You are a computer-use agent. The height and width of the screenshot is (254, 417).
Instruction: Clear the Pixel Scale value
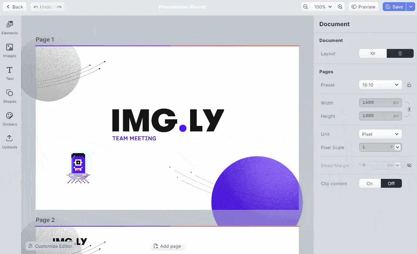pyautogui.click(x=392, y=147)
